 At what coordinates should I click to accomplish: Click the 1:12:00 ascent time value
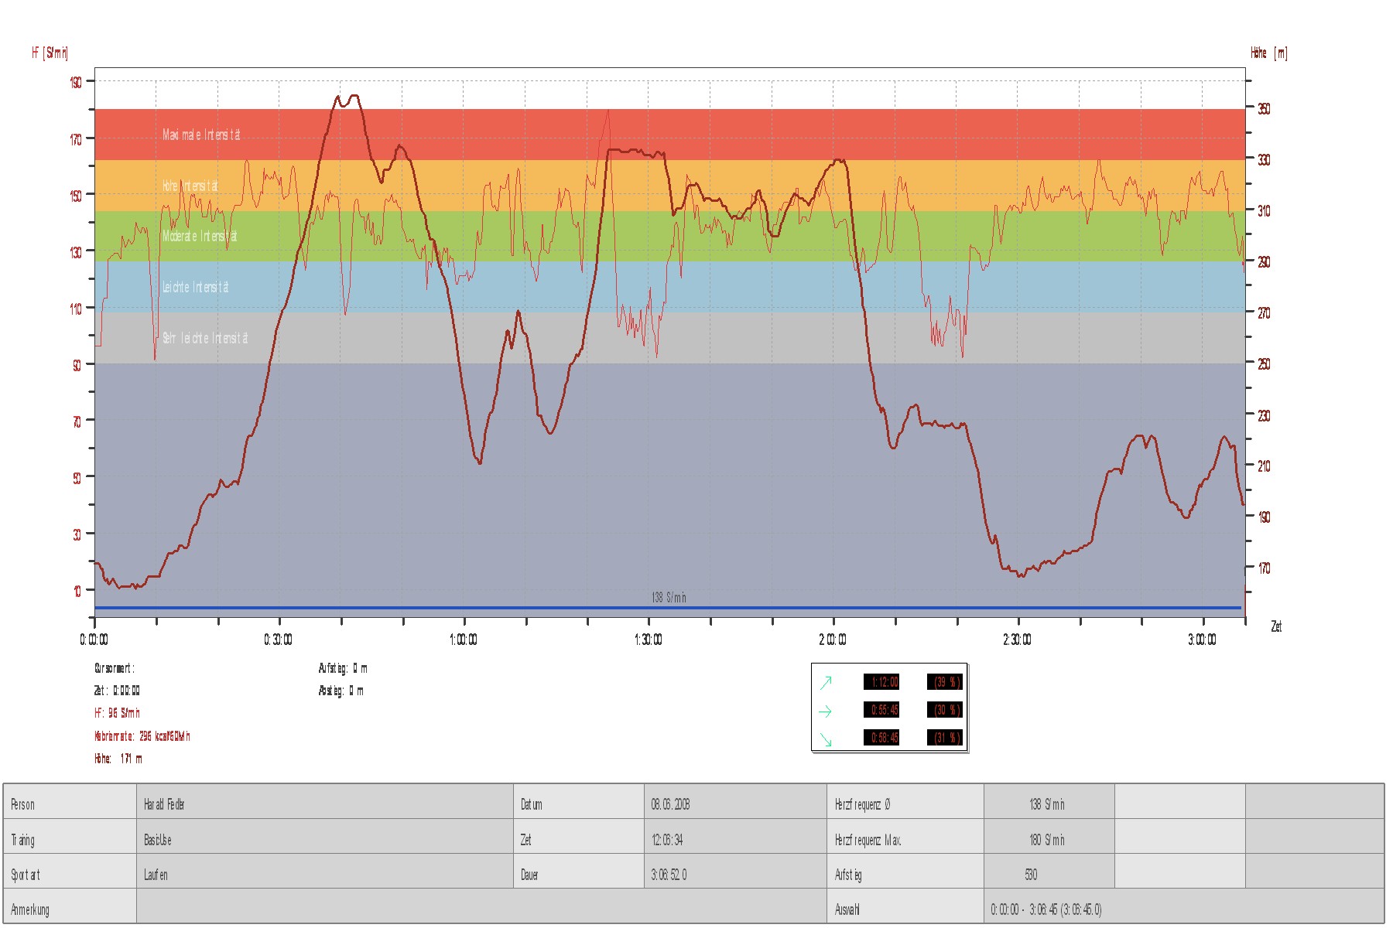click(881, 682)
